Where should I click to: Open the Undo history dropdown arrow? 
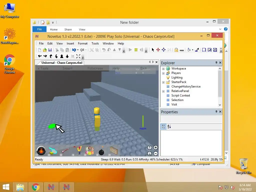click(78, 50)
